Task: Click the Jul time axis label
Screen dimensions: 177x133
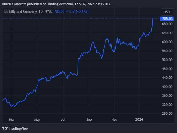Action: [x=63, y=119]
